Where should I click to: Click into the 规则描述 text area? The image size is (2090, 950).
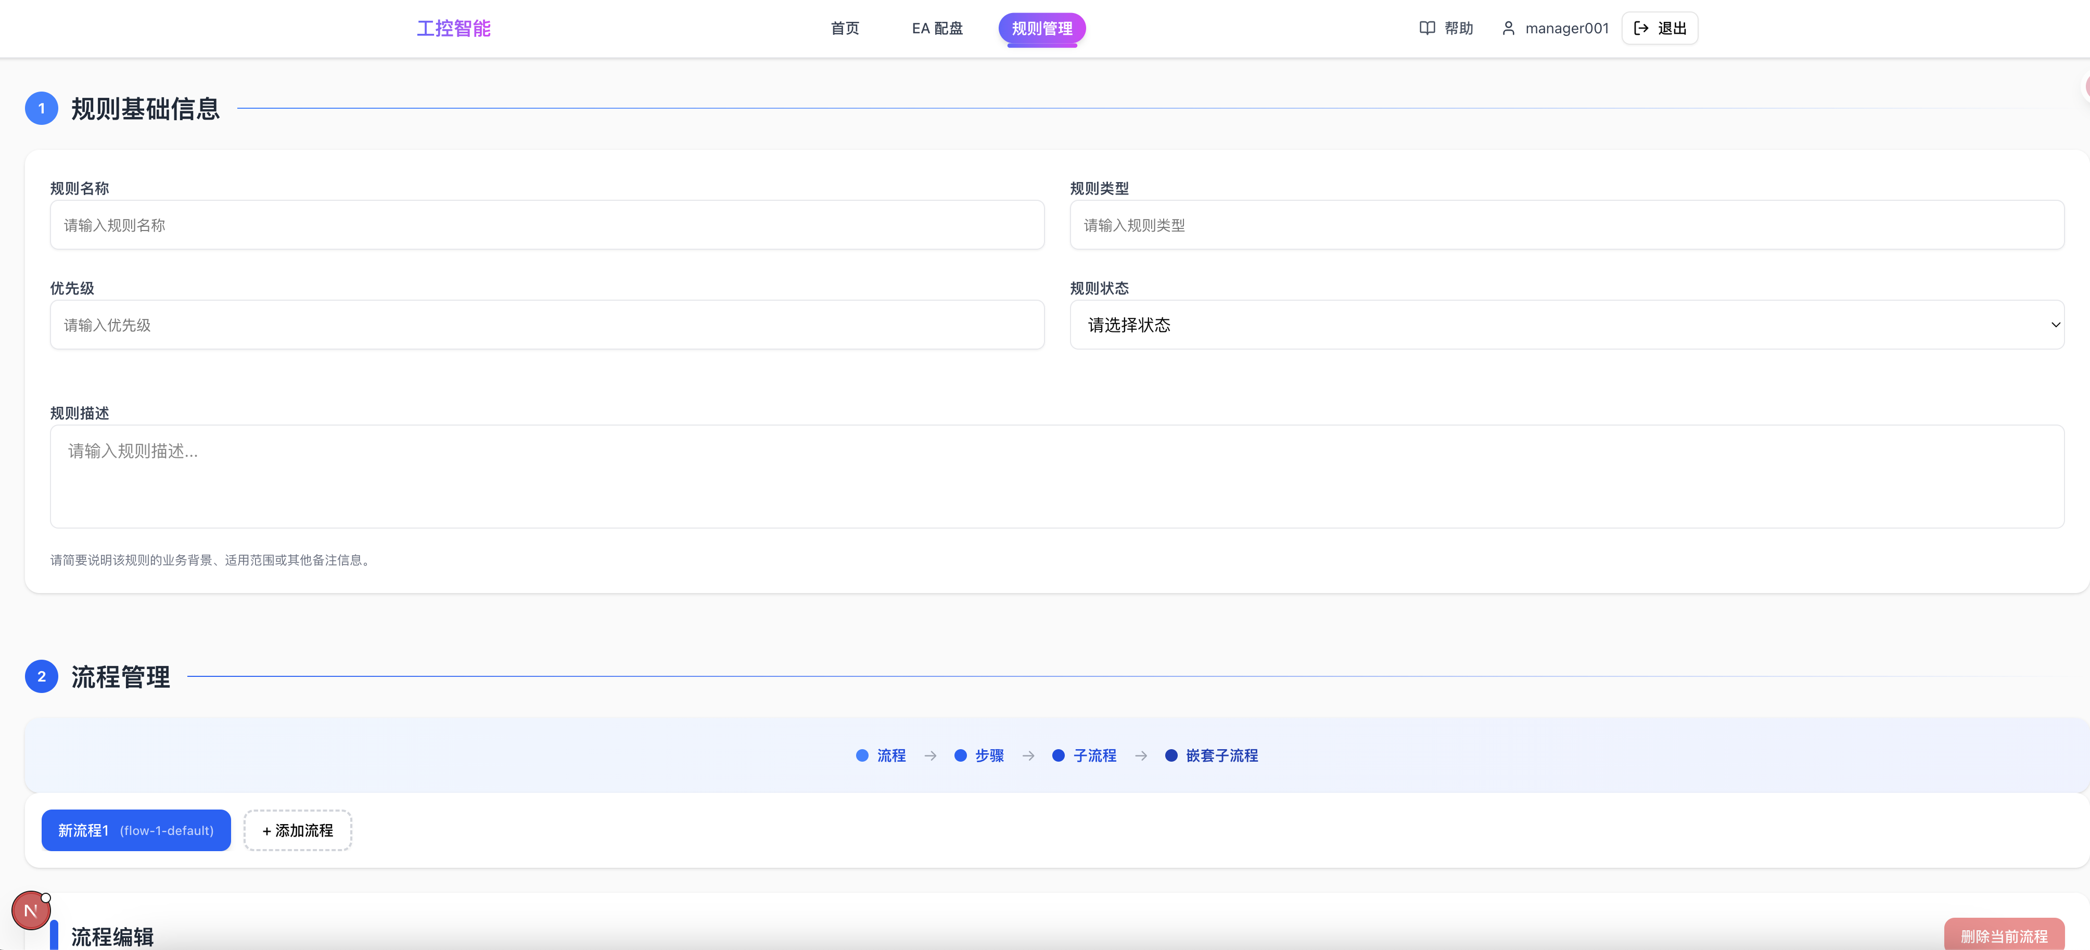(1056, 477)
